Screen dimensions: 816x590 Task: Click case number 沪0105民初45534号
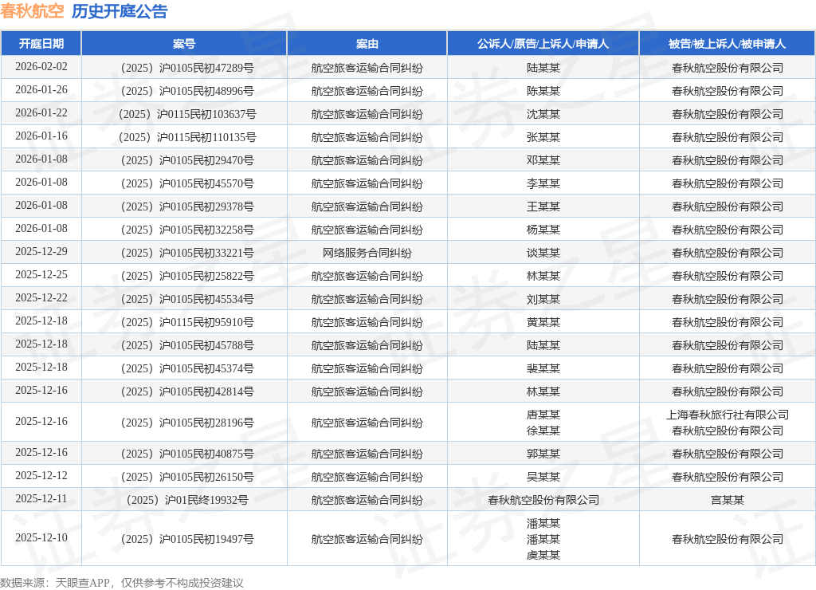click(x=206, y=299)
